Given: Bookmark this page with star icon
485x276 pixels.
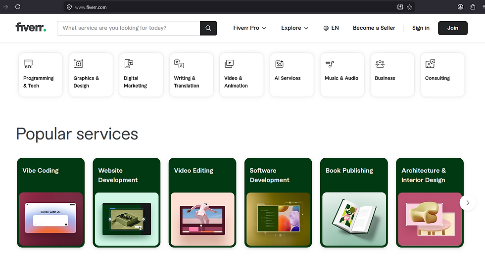Looking at the screenshot, I should 410,7.
